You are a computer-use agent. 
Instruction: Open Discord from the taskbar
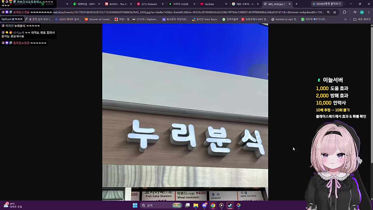[205, 205]
